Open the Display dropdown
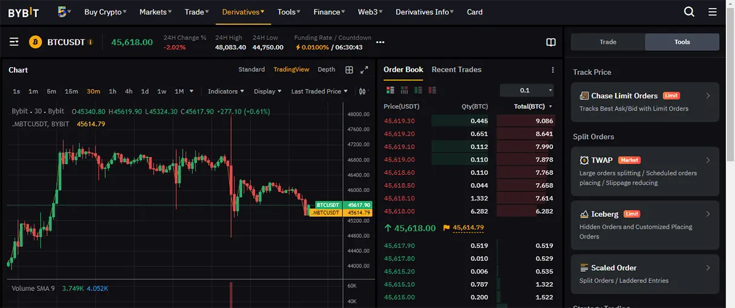 (268, 91)
